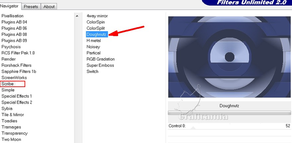Select Toadies filter category
The height and width of the screenshot is (143, 292).
click(9, 121)
